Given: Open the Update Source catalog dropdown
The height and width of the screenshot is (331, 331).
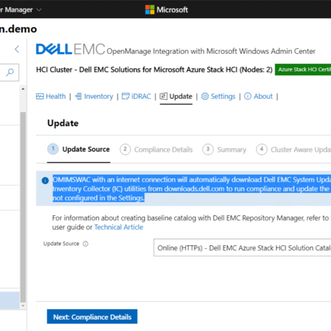Looking at the screenshot, I should tap(242, 248).
